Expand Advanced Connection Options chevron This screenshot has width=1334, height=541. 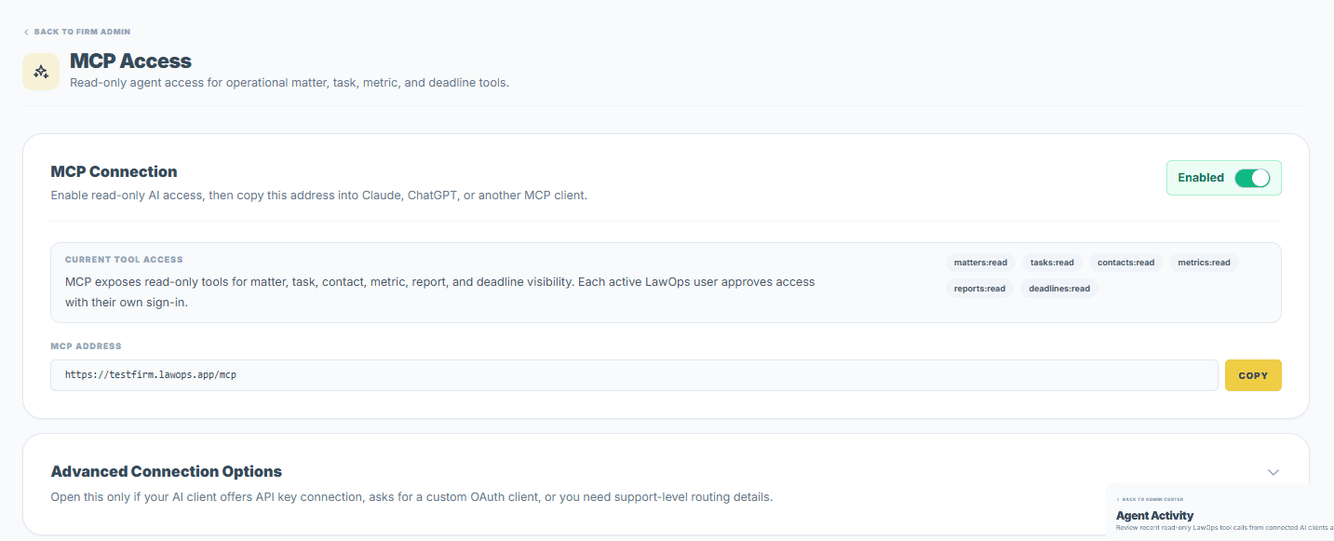[x=1273, y=472]
